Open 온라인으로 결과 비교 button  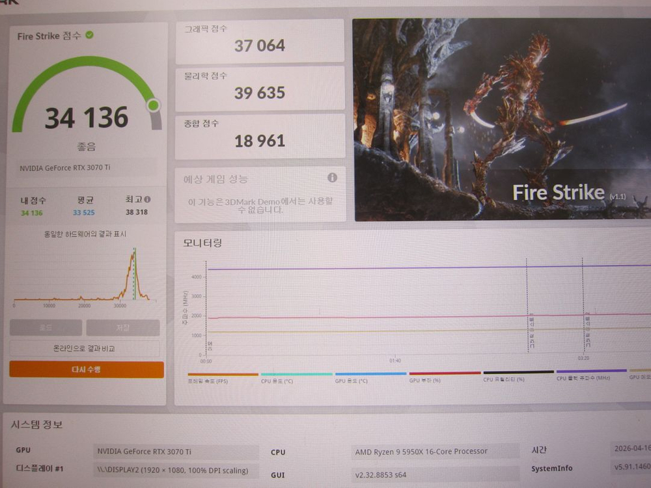pyautogui.click(x=85, y=349)
